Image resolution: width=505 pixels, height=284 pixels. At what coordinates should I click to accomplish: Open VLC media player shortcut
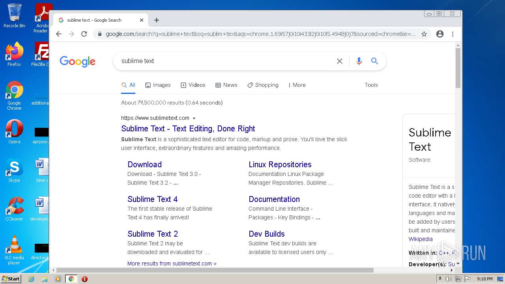tap(14, 250)
